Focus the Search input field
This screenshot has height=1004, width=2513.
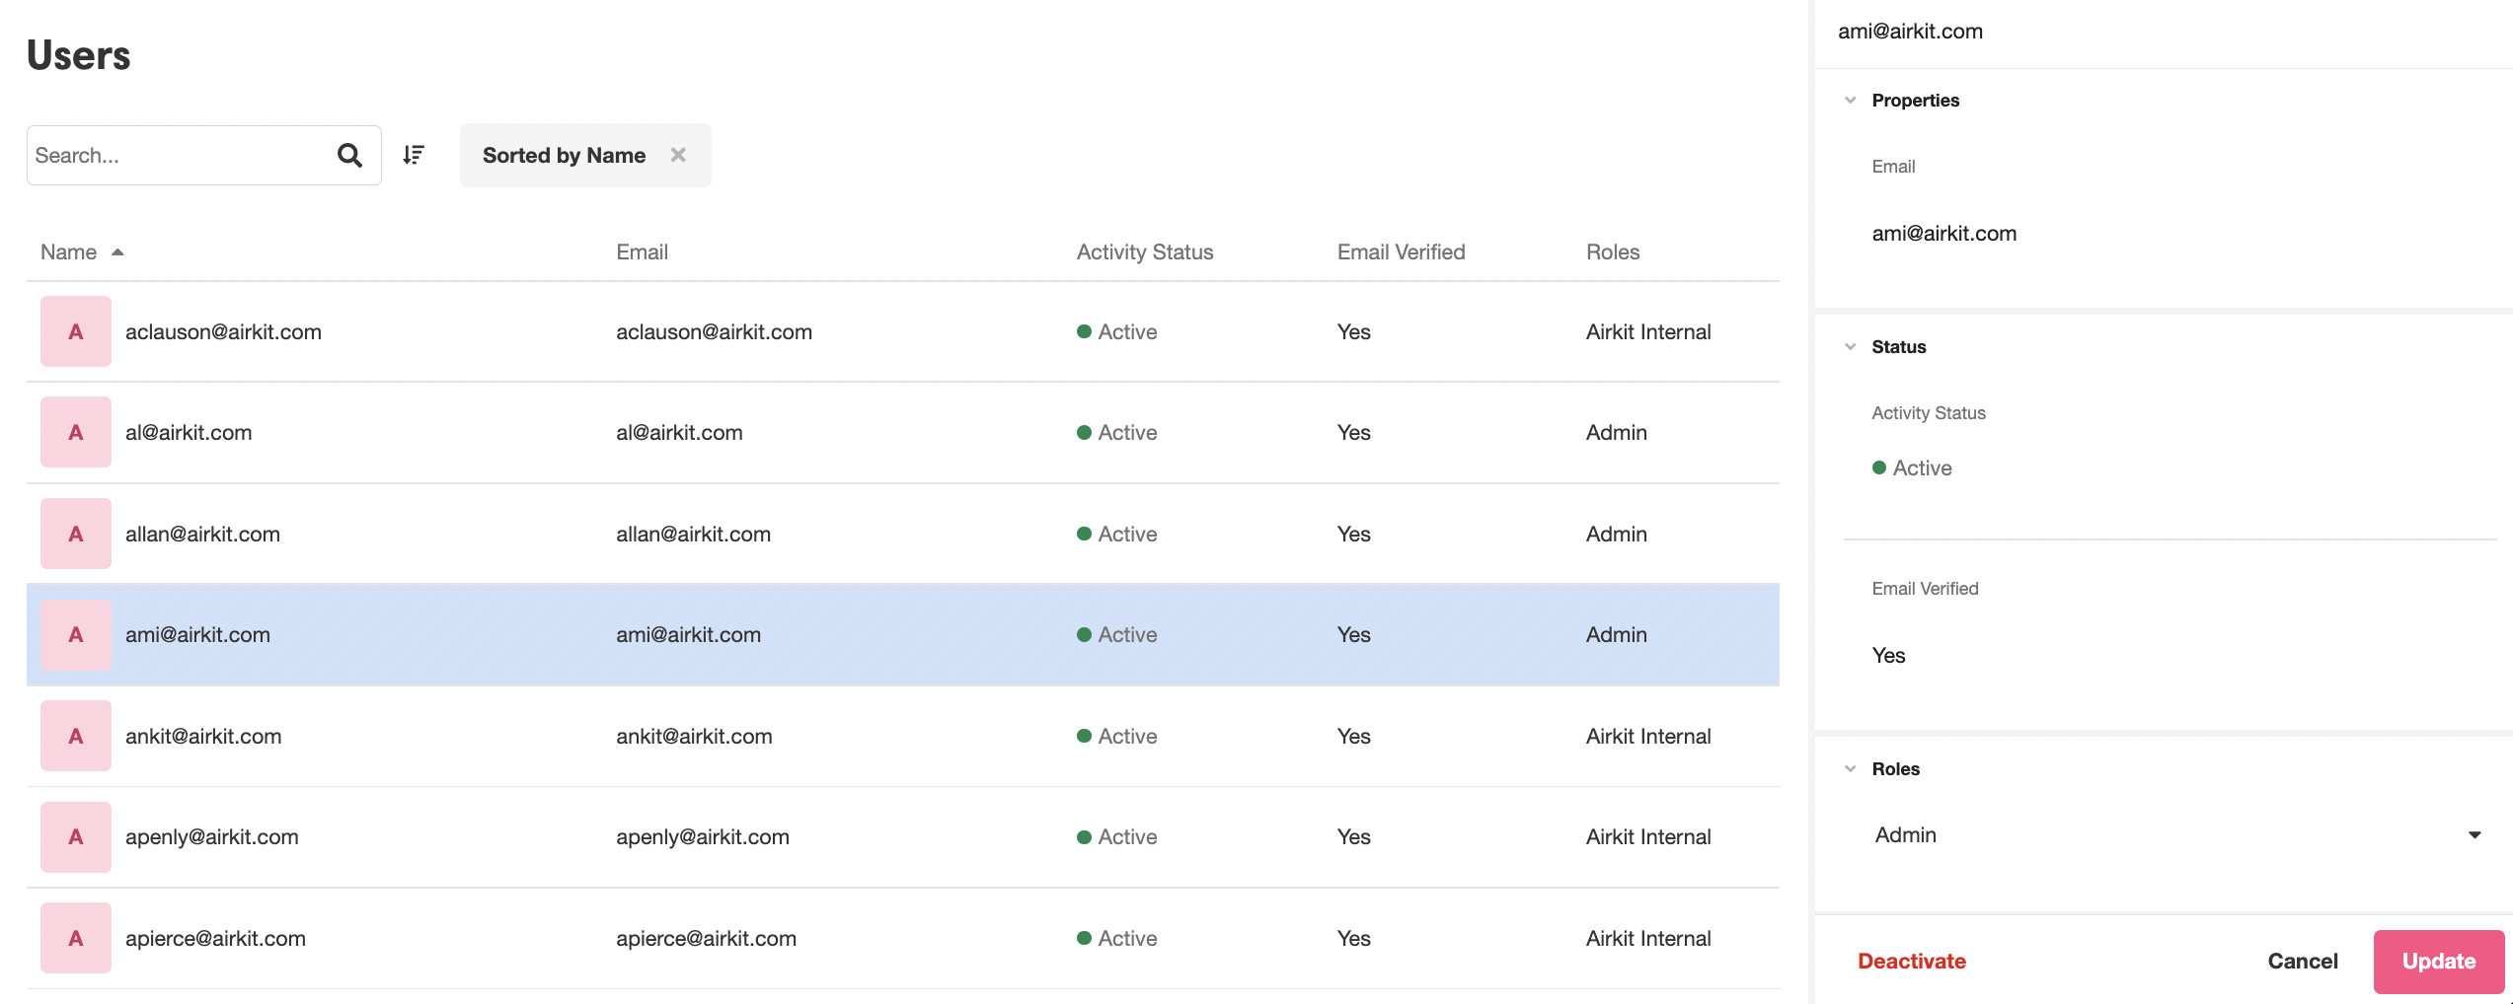click(178, 155)
